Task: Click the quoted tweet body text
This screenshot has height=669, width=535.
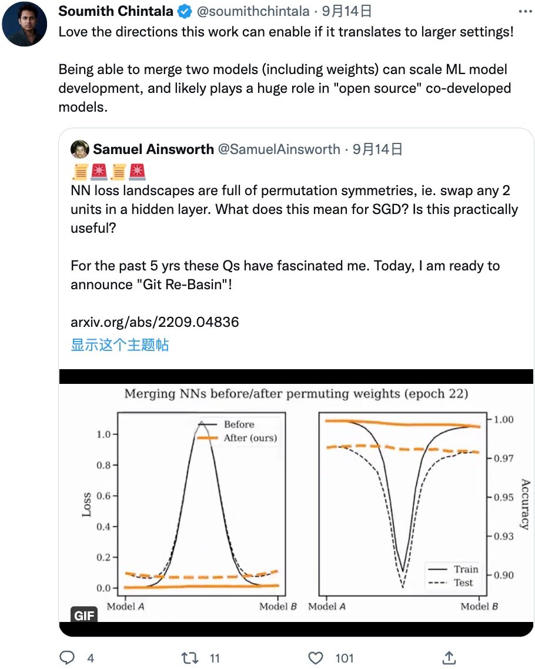Action: coord(294,209)
